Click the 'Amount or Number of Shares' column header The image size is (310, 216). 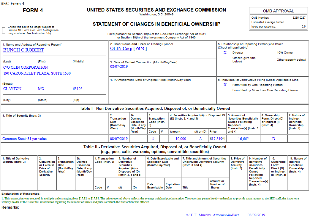(x=217, y=184)
